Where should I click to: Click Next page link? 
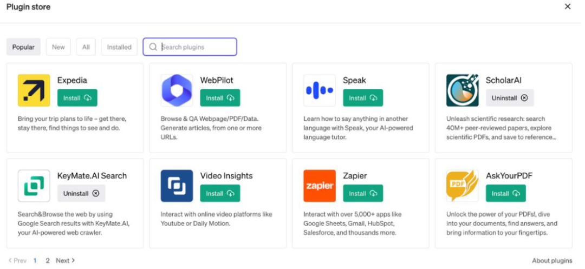tap(66, 261)
